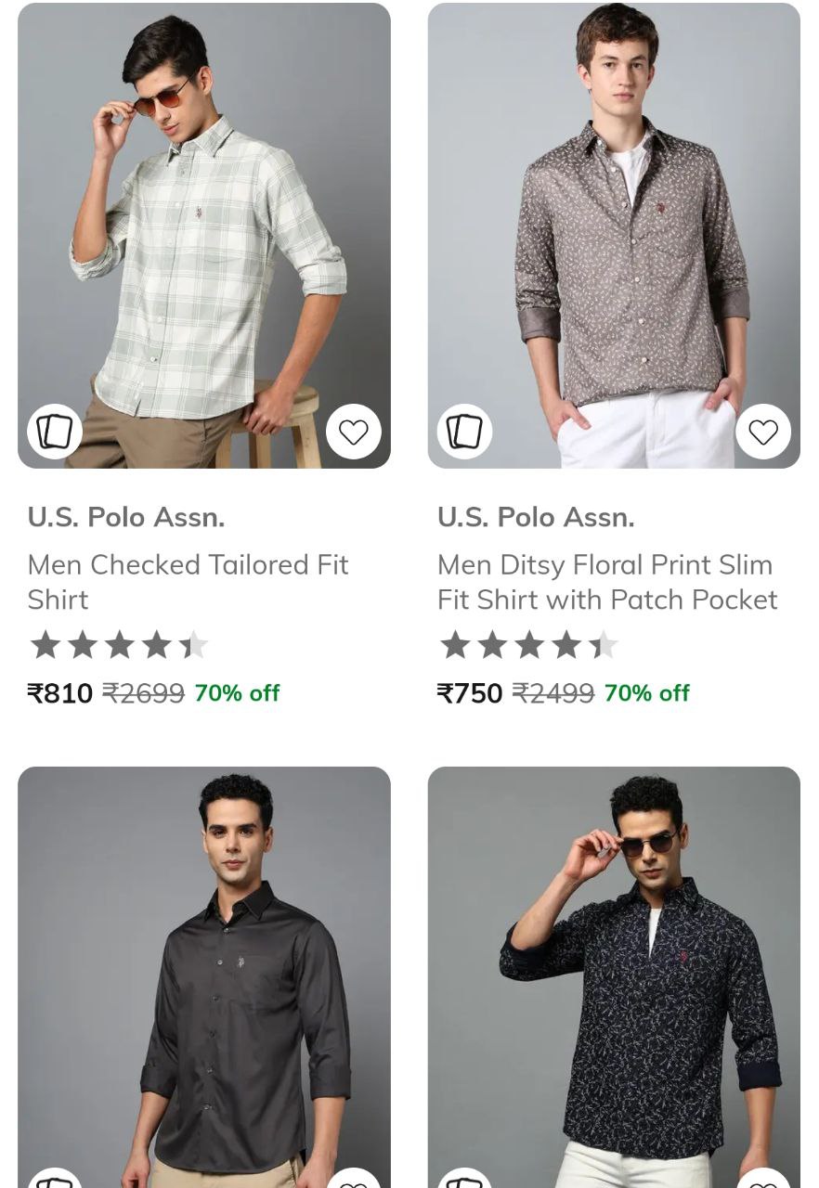819x1188 pixels.
Task: Open the checked tailored fit shirt photo
Action: [x=204, y=232]
